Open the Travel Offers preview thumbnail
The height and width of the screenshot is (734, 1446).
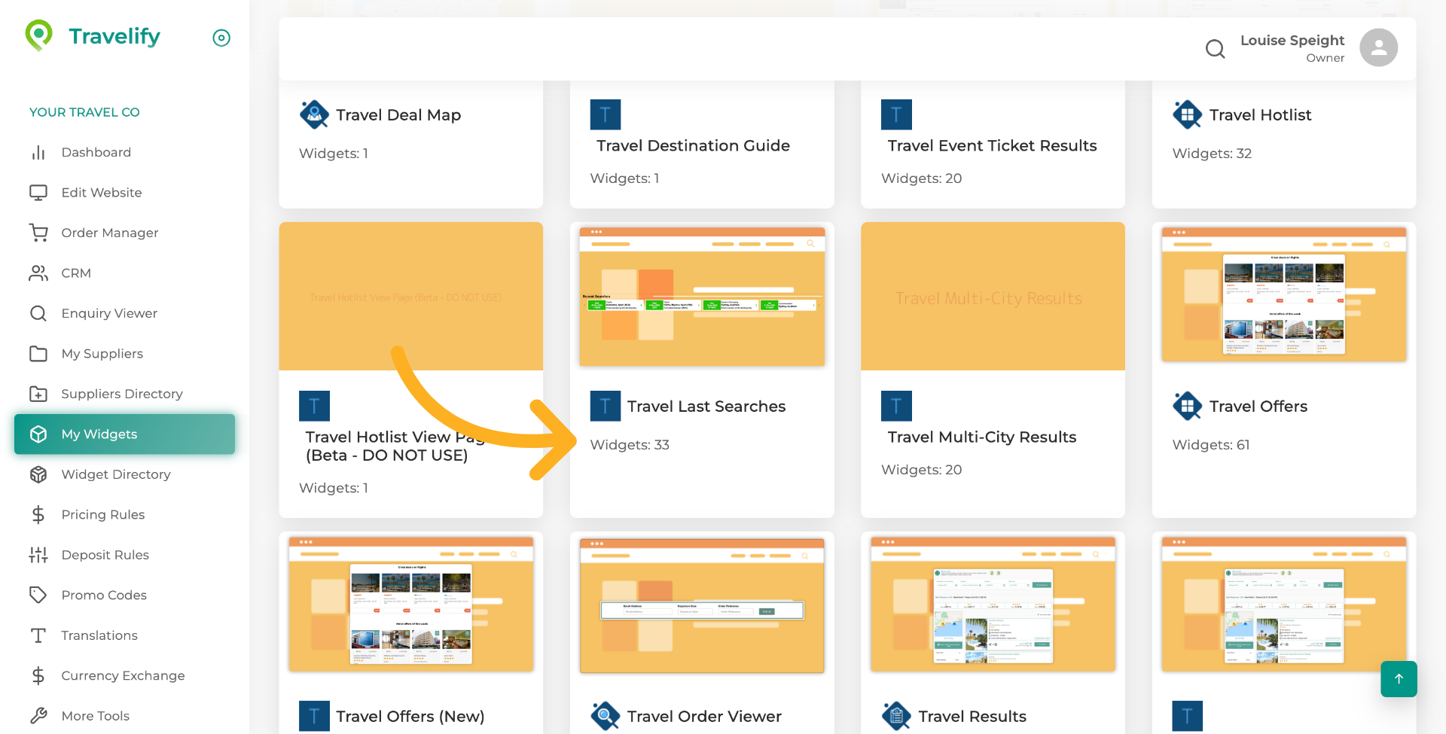(1283, 295)
